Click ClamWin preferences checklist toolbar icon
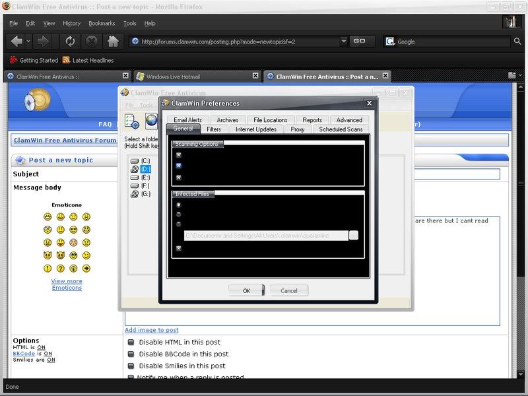 pos(131,121)
